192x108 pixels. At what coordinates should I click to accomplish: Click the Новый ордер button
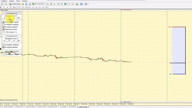(15, 4)
